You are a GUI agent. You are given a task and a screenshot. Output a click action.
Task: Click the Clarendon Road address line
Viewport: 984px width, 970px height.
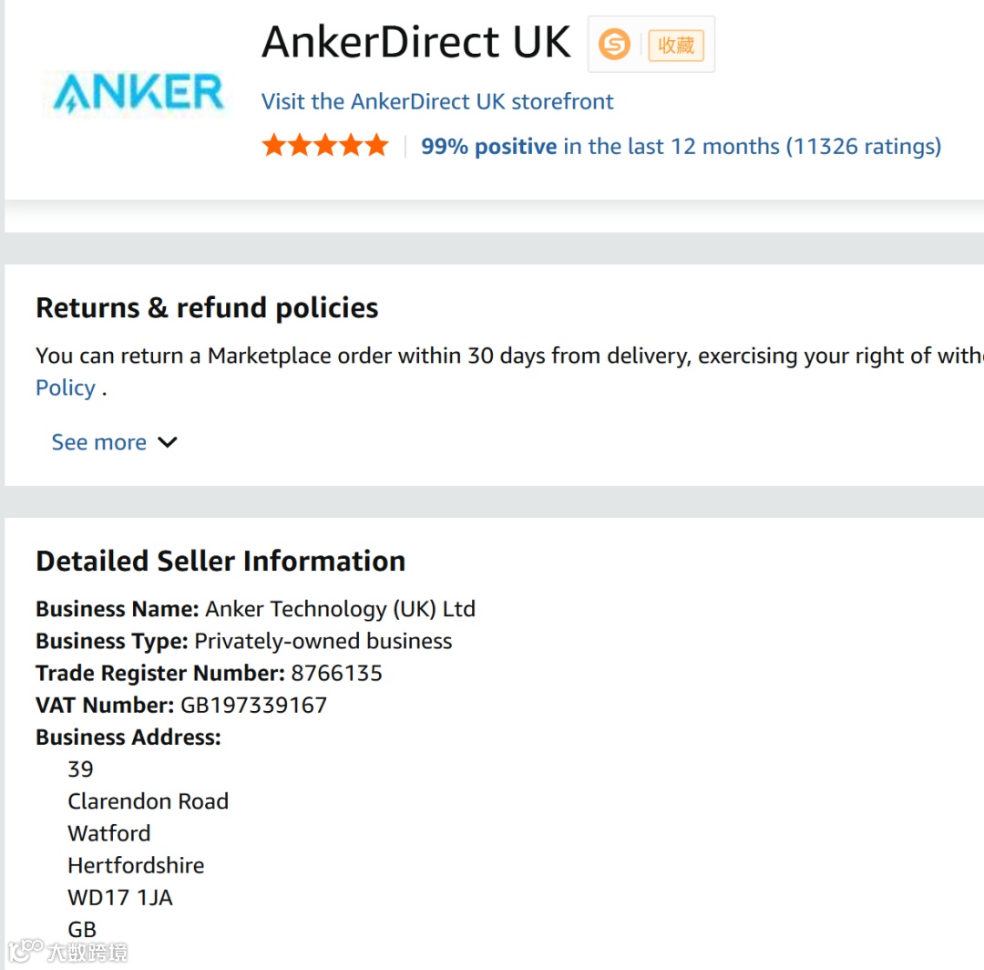tap(148, 801)
